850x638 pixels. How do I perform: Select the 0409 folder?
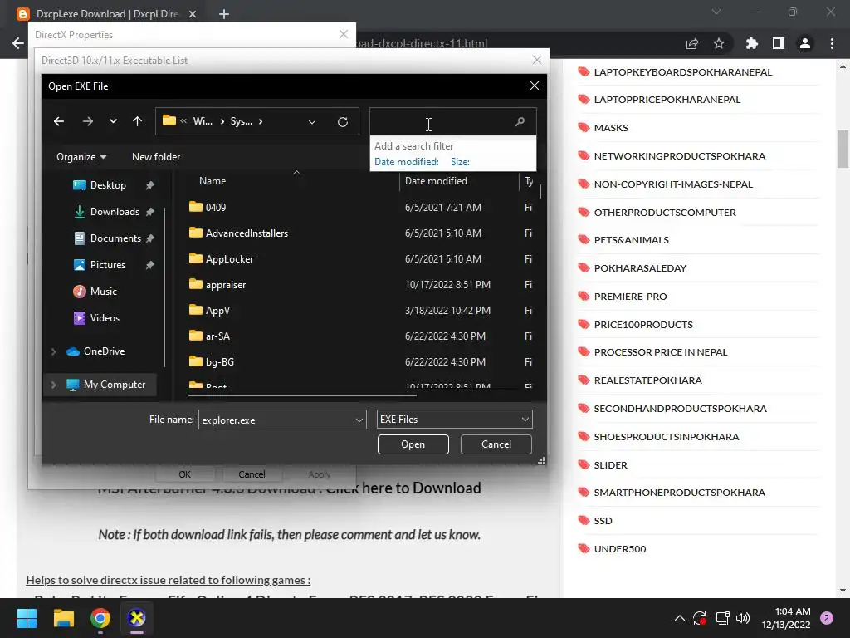pos(215,207)
